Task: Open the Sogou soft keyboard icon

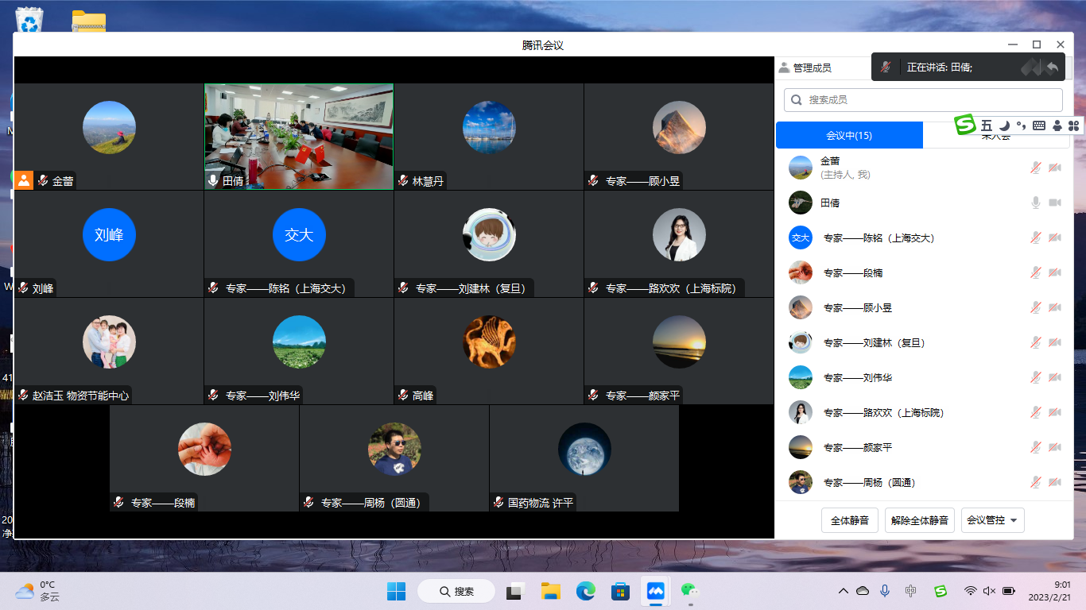Action: click(1039, 125)
